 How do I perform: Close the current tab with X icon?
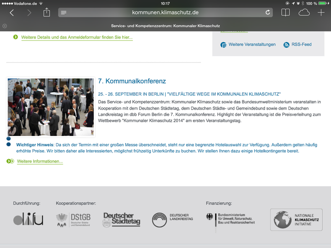[x=5, y=26]
